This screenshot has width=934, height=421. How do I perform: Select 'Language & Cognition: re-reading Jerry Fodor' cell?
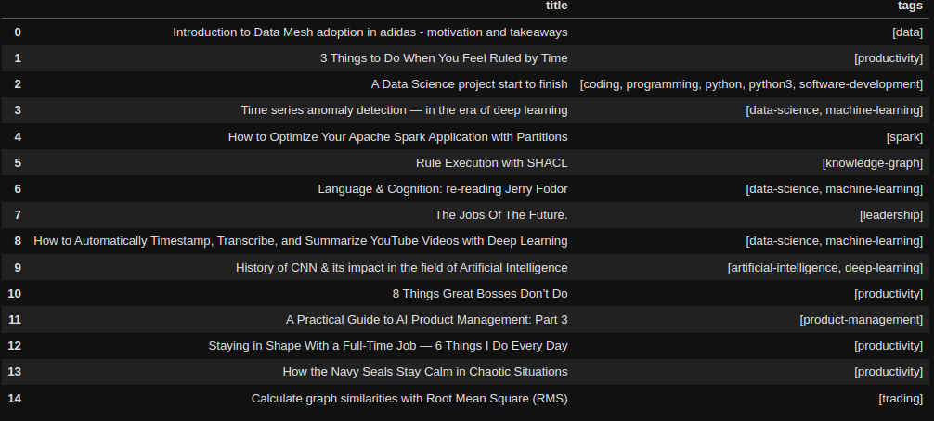(443, 189)
